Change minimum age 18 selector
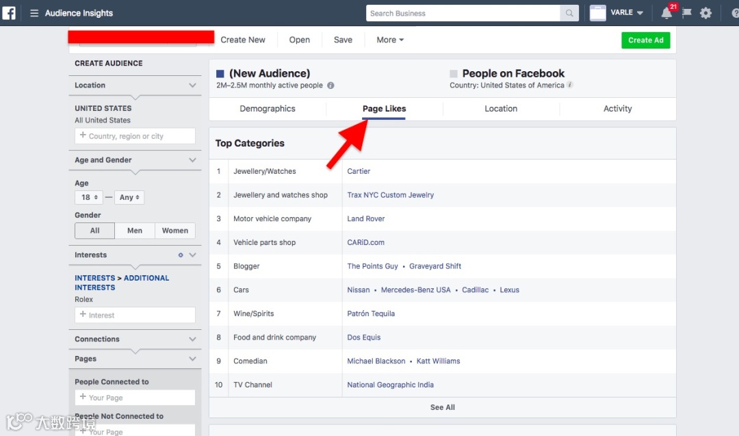 (x=88, y=198)
